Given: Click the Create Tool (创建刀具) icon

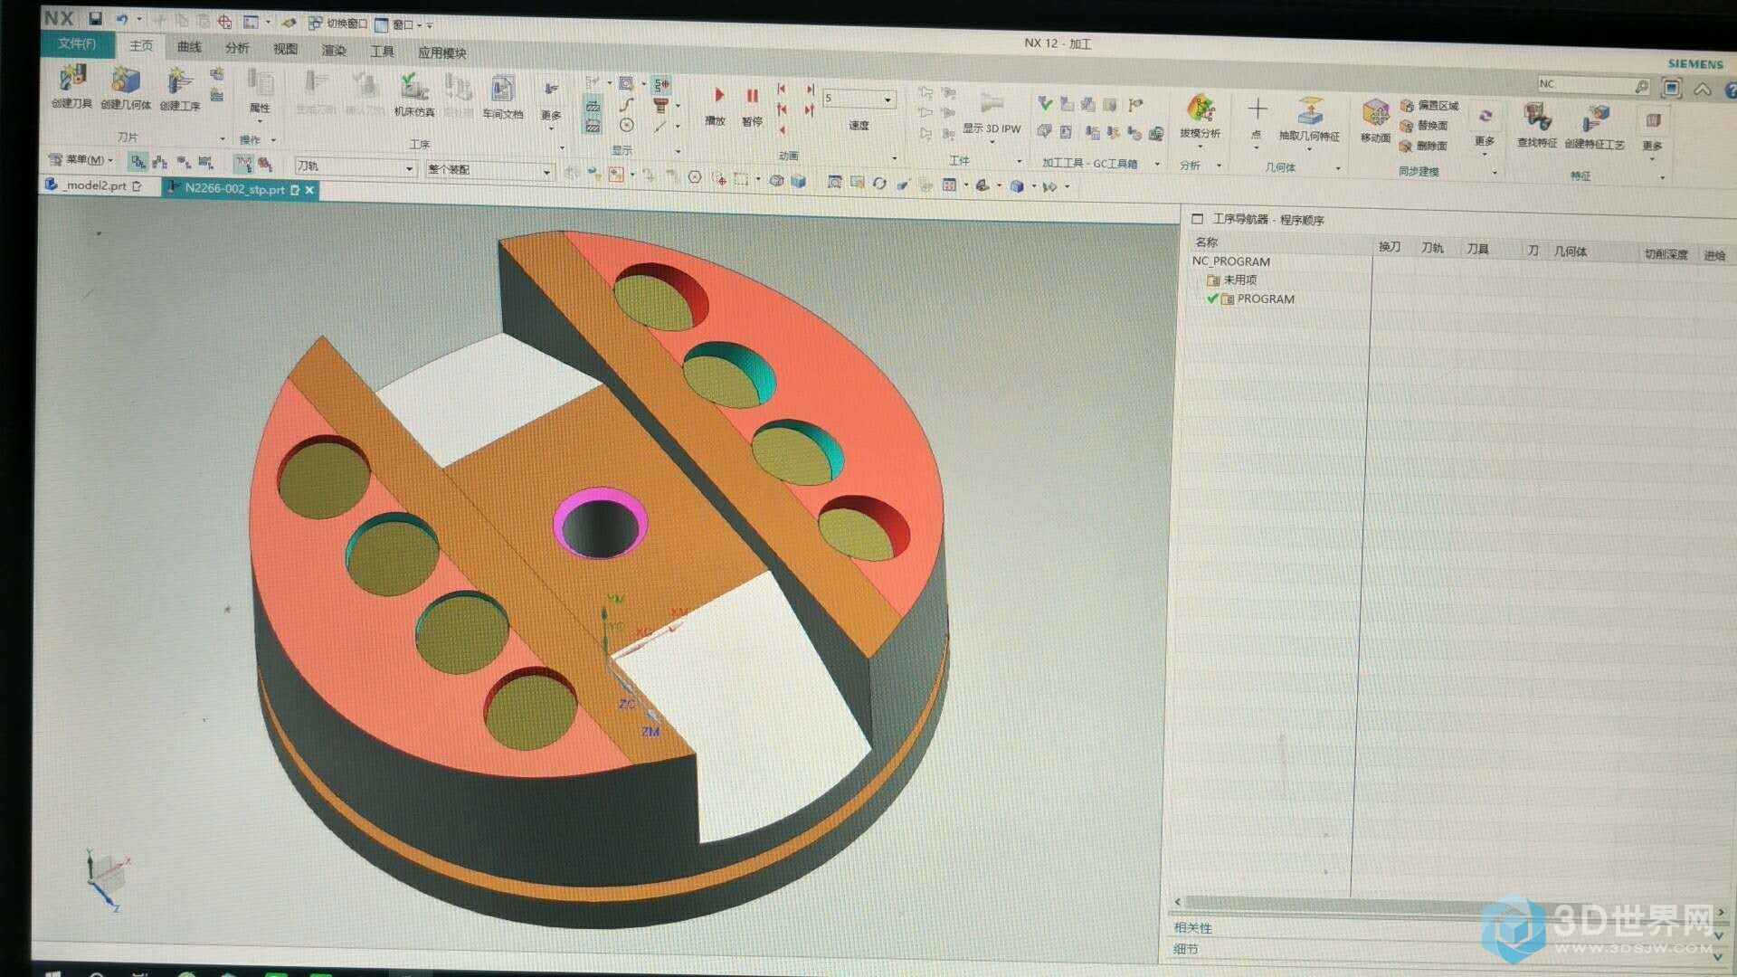Looking at the screenshot, I should point(71,88).
